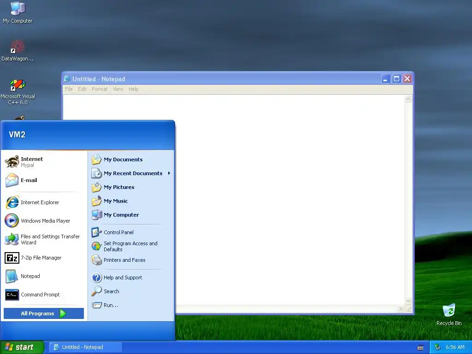Screen dimensions: 472x354
Task: Click the keyboard icon in the taskbar
Action: [420, 348]
